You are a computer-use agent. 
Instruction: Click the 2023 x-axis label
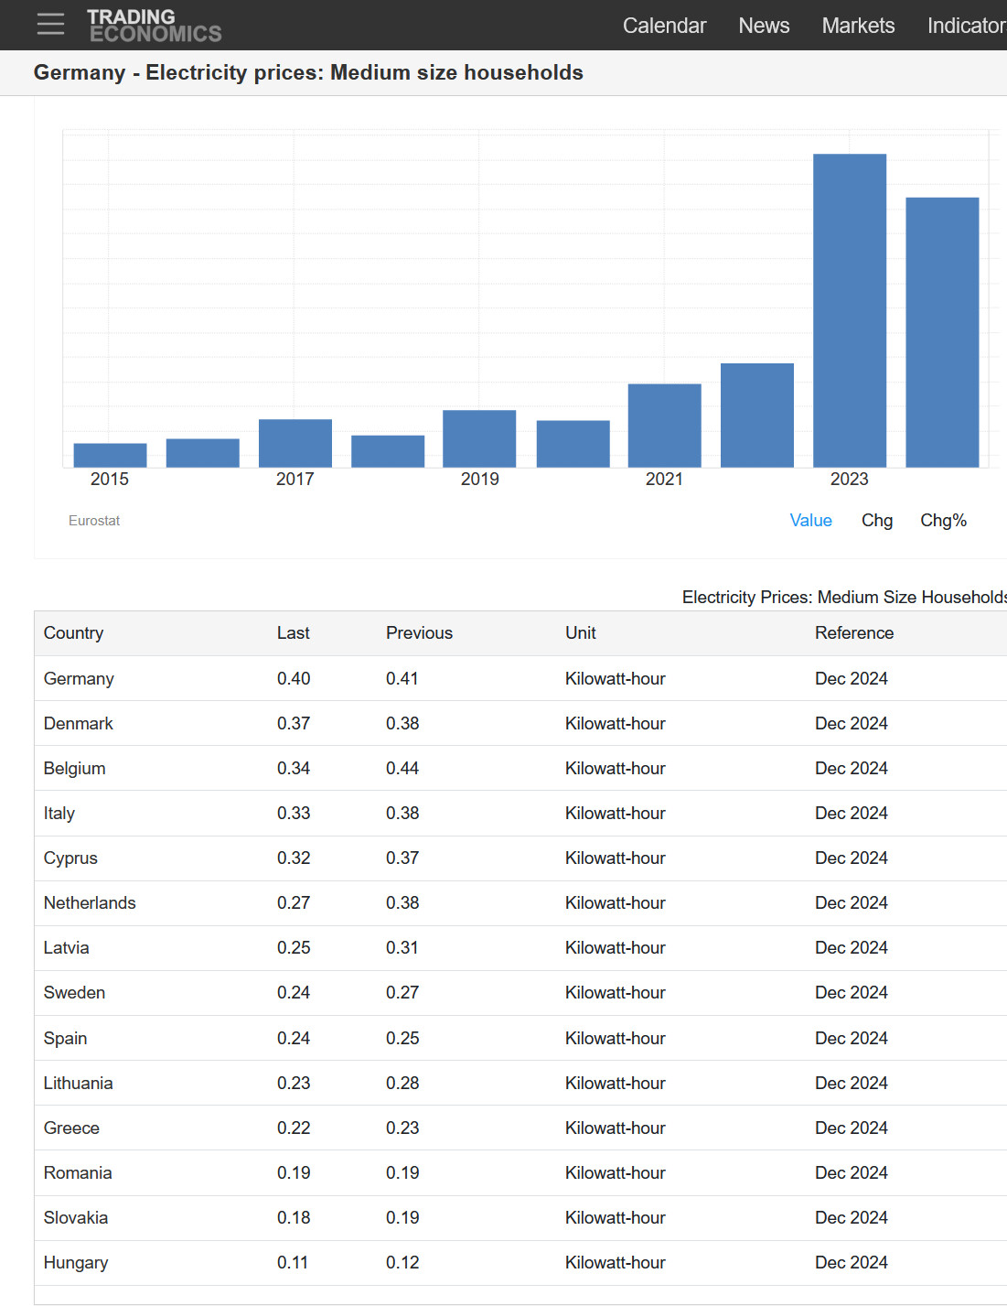point(849,479)
